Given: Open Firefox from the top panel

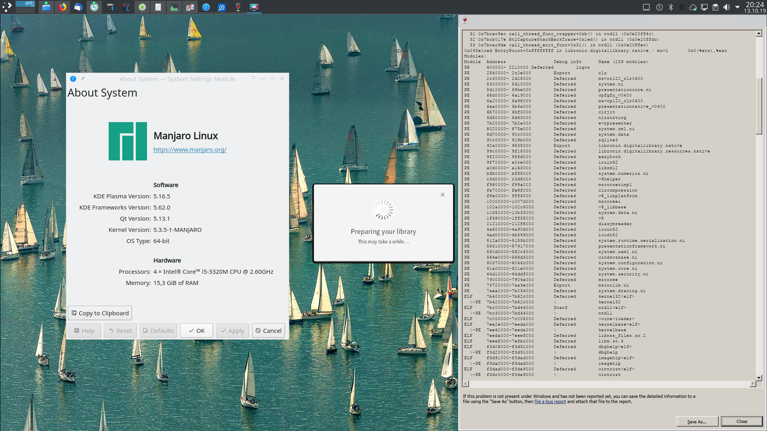Looking at the screenshot, I should tap(62, 7).
